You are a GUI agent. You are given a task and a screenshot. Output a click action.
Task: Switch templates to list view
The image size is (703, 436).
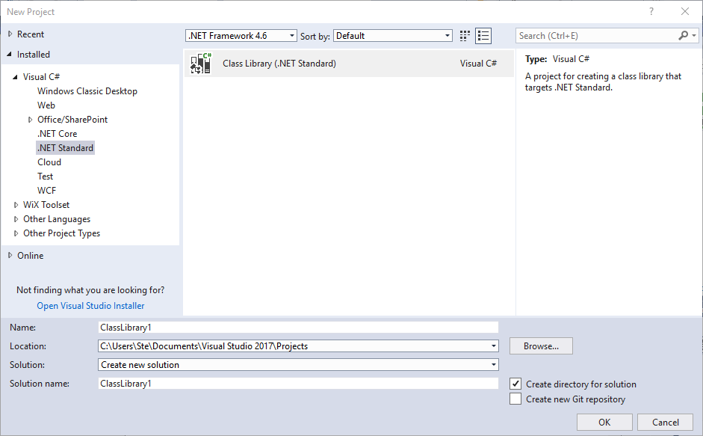pos(483,35)
